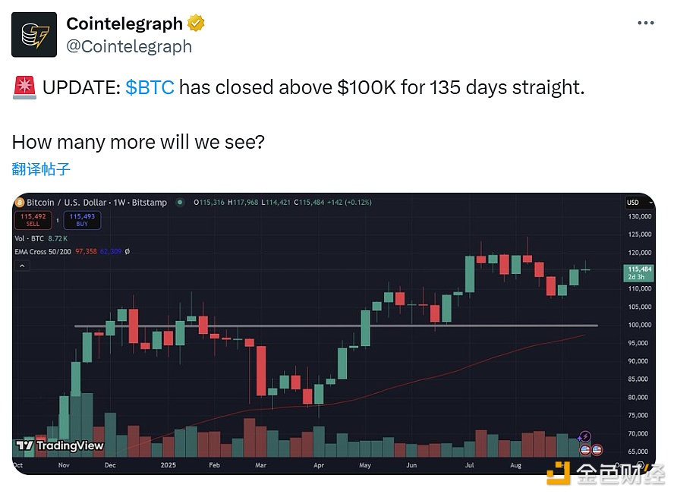Open the USD currency dropdown

point(638,203)
